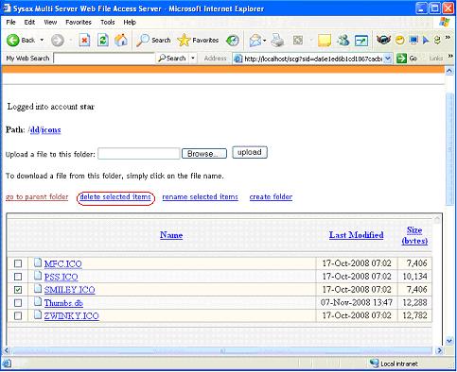457x372 pixels.
Task: Click the yellow smiley toolbar icon
Action: coord(400,41)
